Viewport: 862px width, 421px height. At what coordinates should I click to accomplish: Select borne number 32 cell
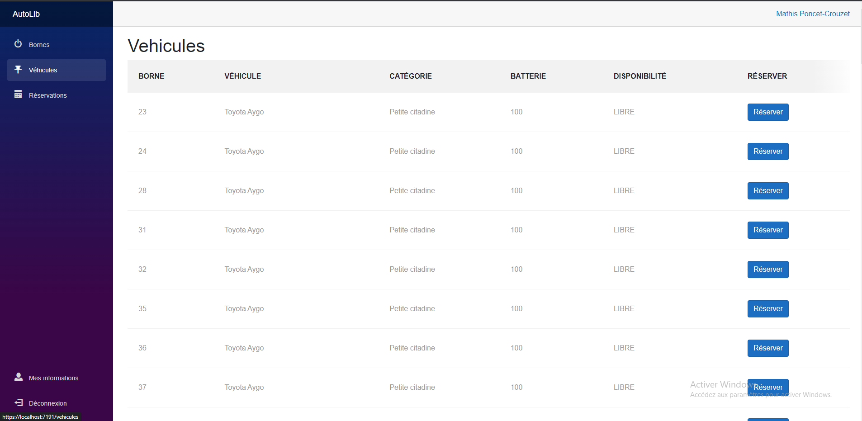click(x=142, y=269)
